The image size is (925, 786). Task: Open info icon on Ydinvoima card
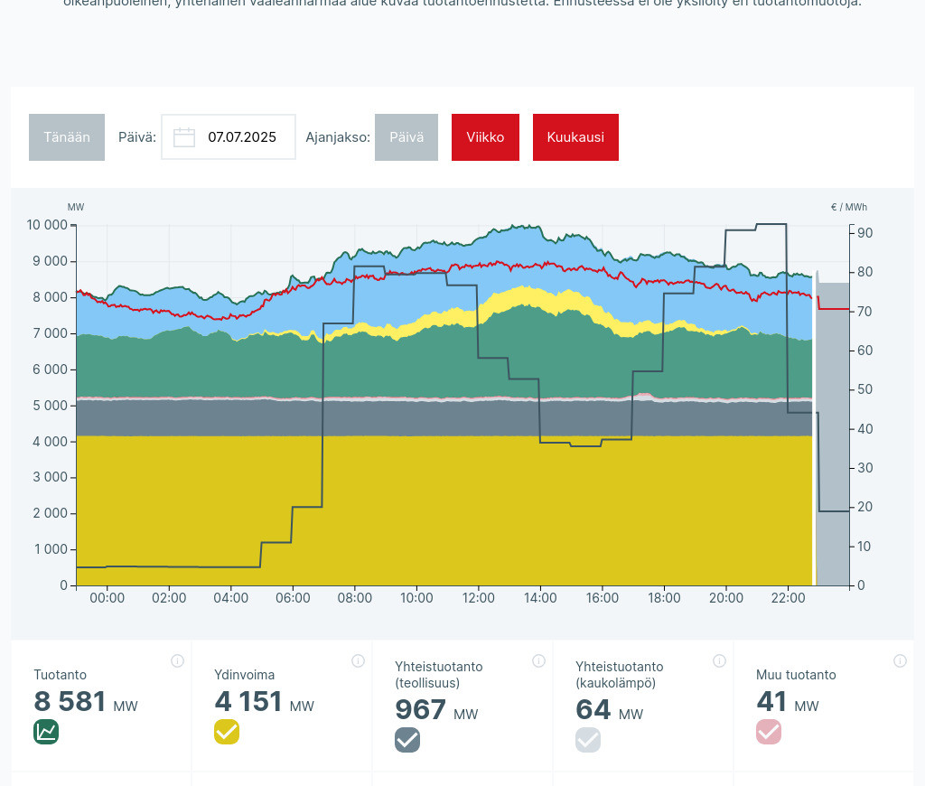[x=358, y=661]
